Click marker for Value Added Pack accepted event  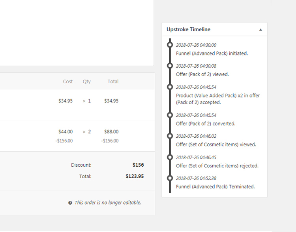pyautogui.click(x=170, y=87)
